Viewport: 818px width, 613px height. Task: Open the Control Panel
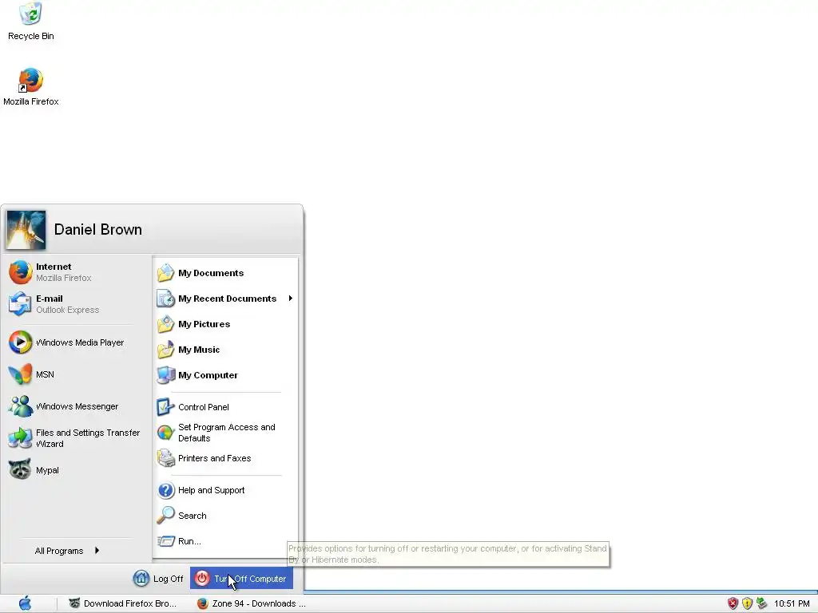(226, 406)
